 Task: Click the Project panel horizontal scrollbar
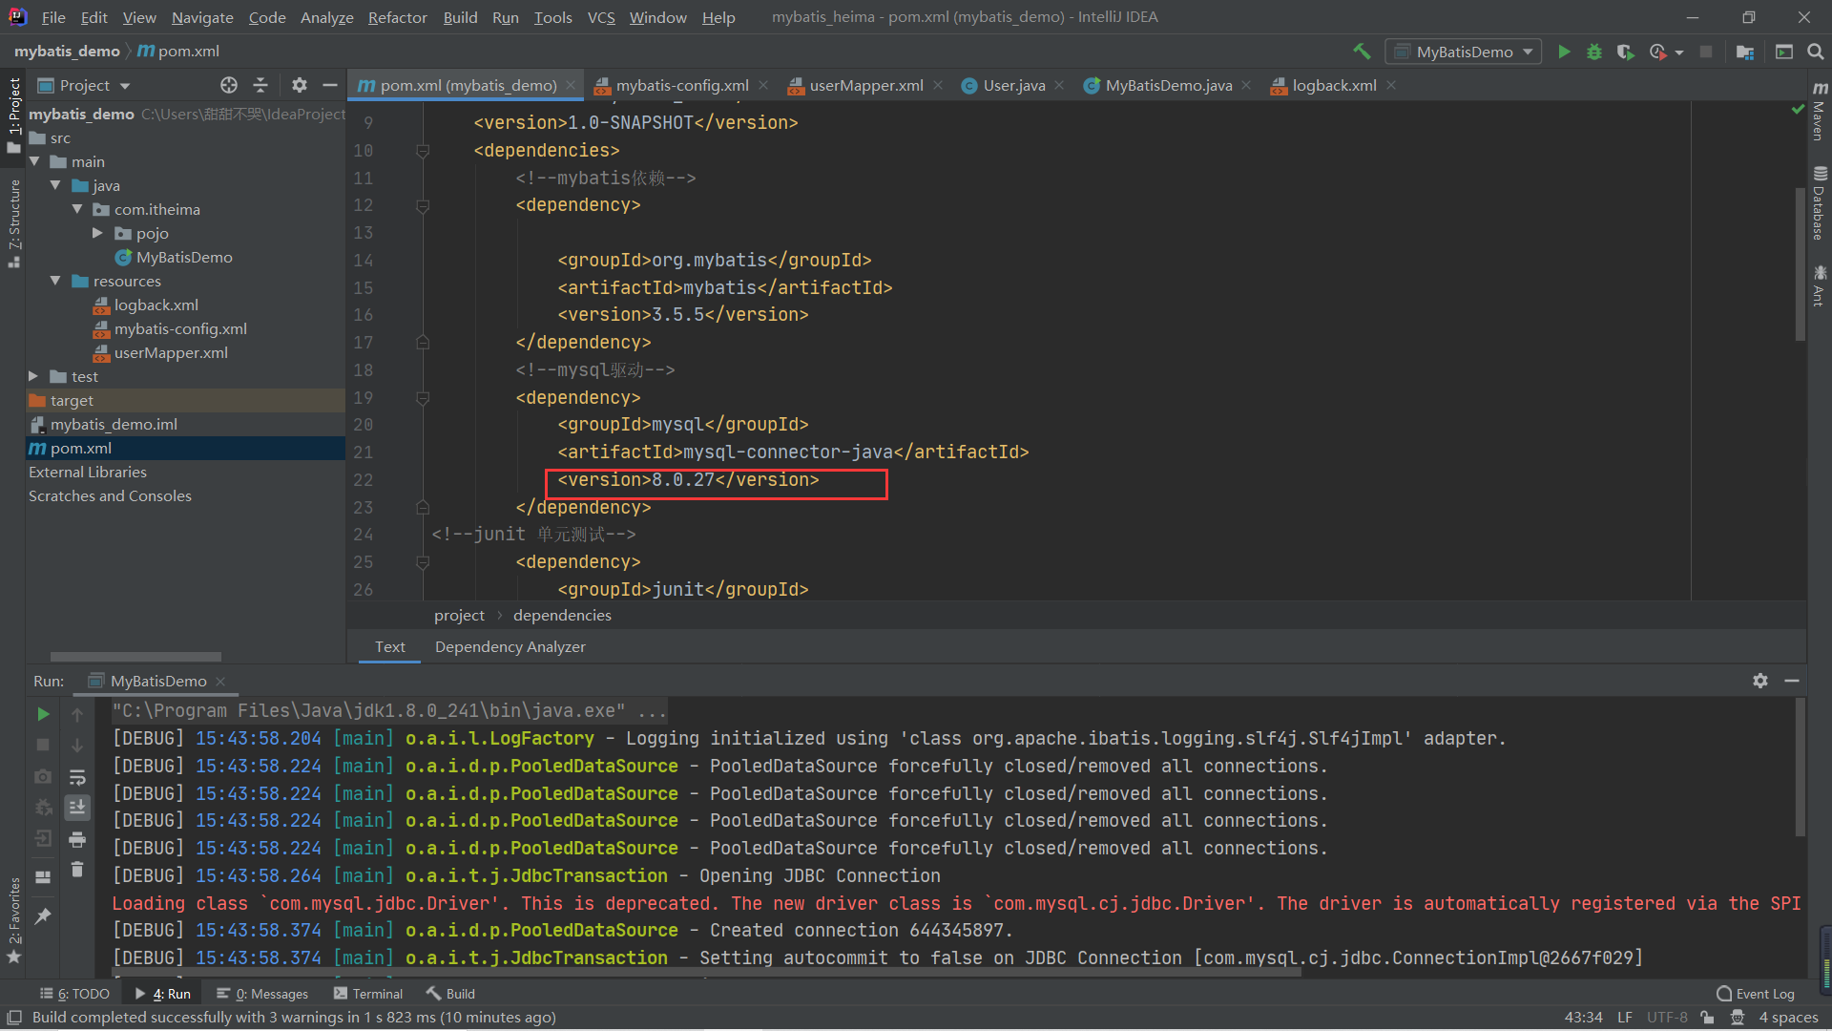click(x=135, y=657)
